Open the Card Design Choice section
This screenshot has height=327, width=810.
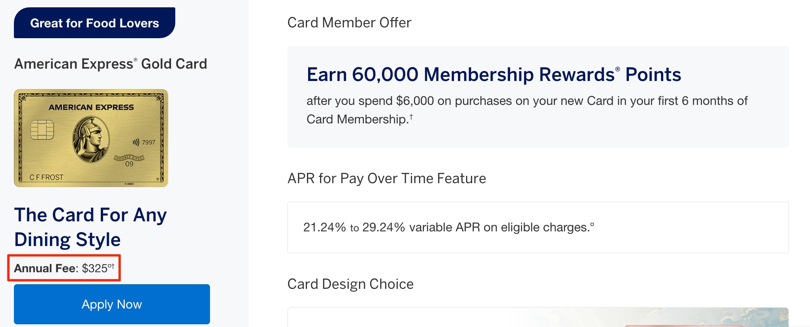[x=350, y=284]
